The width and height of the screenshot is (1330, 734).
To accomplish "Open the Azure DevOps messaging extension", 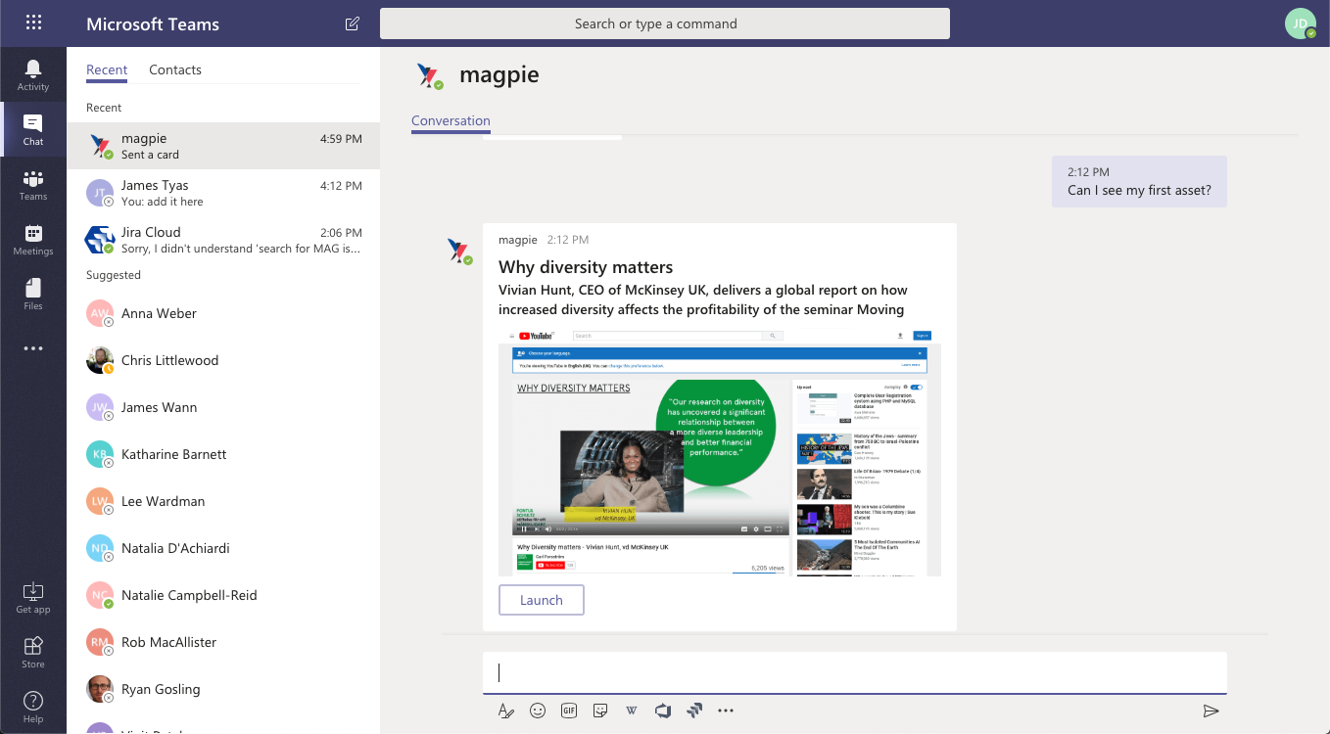I will tap(663, 711).
